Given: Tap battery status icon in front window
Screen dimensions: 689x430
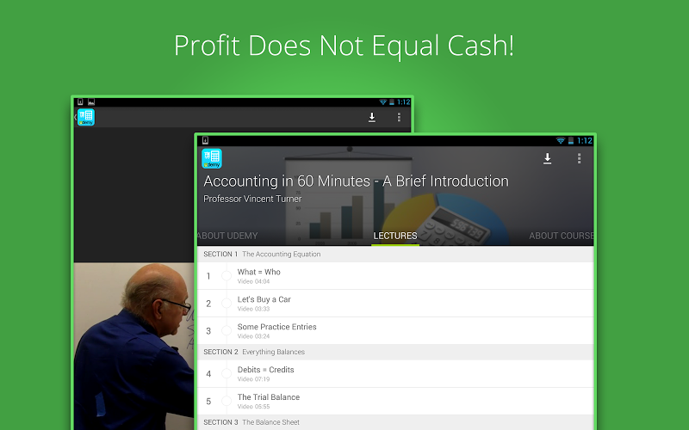Looking at the screenshot, I should tap(571, 141).
